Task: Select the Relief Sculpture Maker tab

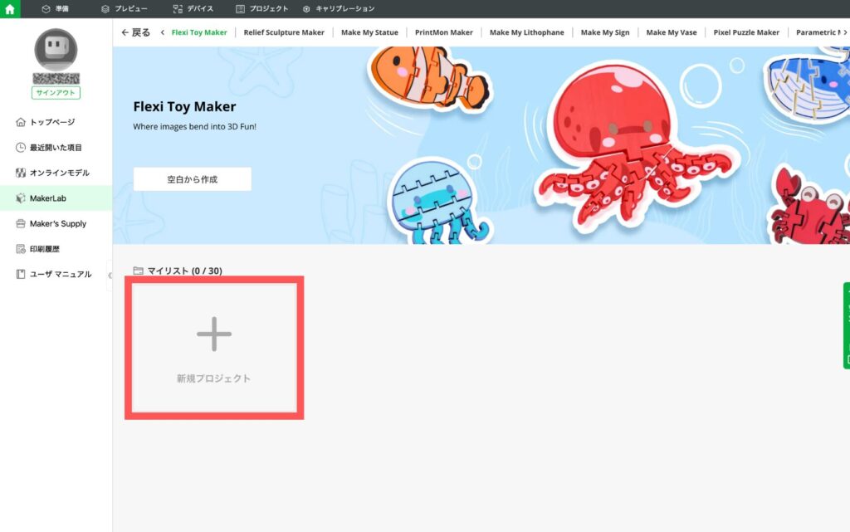Action: tap(284, 32)
